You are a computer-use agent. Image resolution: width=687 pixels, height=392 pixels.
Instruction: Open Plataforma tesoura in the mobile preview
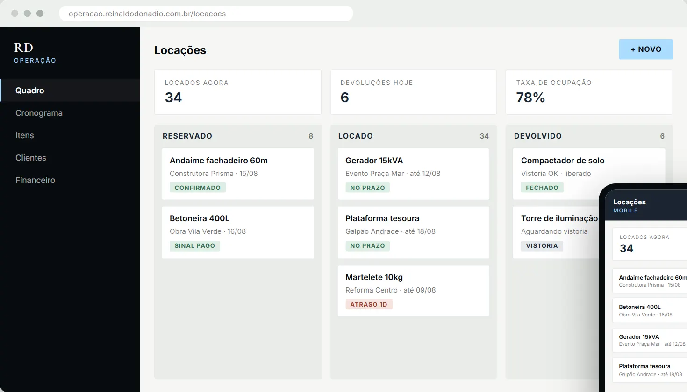(x=650, y=370)
